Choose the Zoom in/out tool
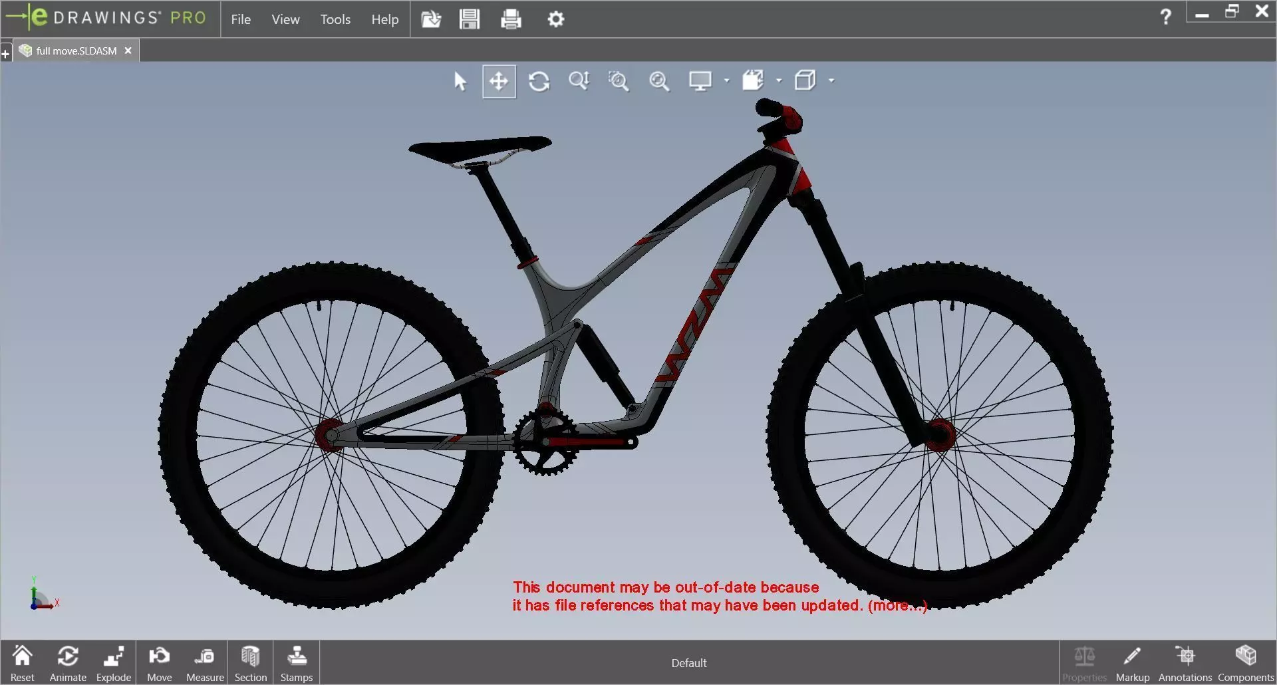Image resolution: width=1277 pixels, height=685 pixels. (x=579, y=81)
